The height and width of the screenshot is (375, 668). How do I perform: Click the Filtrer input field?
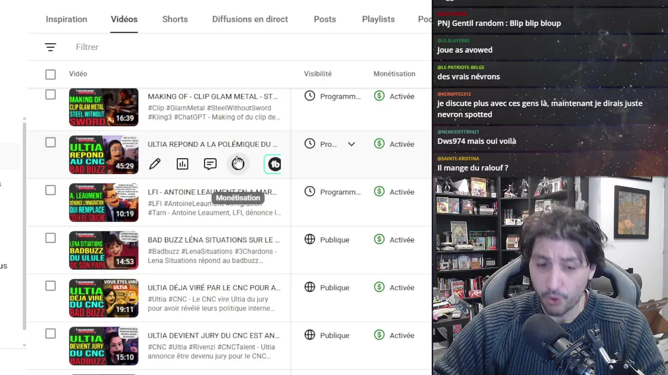250,47
